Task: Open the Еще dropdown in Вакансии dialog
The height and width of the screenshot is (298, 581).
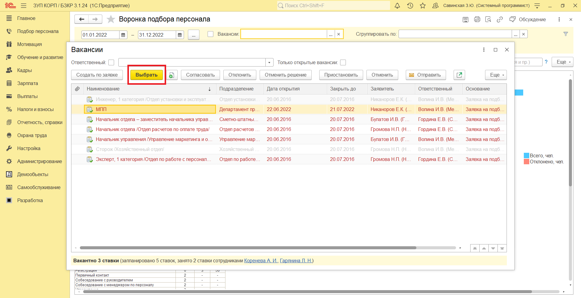Action: pos(496,75)
